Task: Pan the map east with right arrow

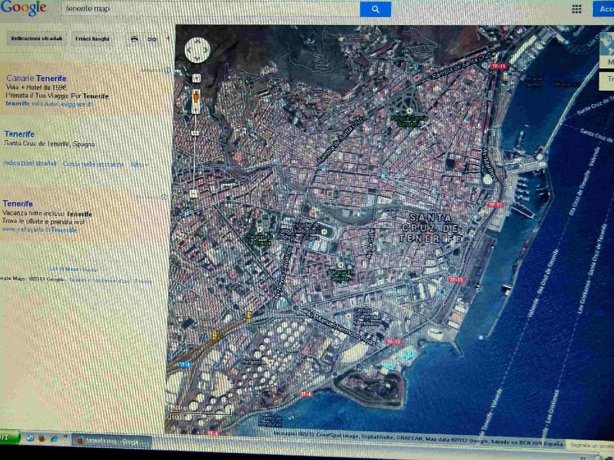Action: pos(207,50)
